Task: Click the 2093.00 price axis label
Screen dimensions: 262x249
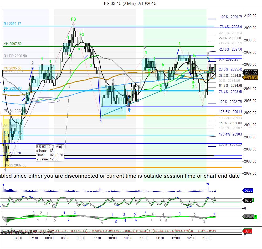Action: (250, 101)
